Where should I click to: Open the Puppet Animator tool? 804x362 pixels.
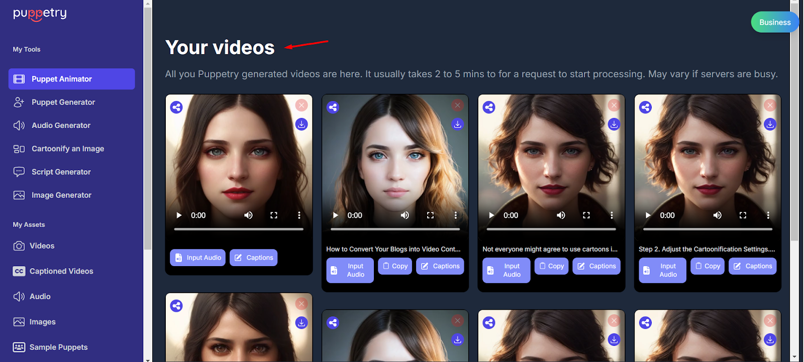pyautogui.click(x=72, y=79)
